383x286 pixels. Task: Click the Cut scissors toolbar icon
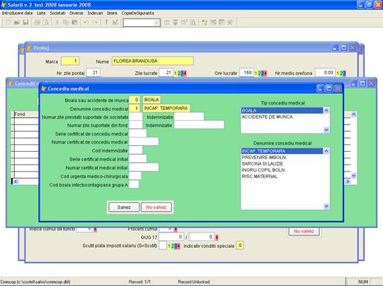(57, 23)
